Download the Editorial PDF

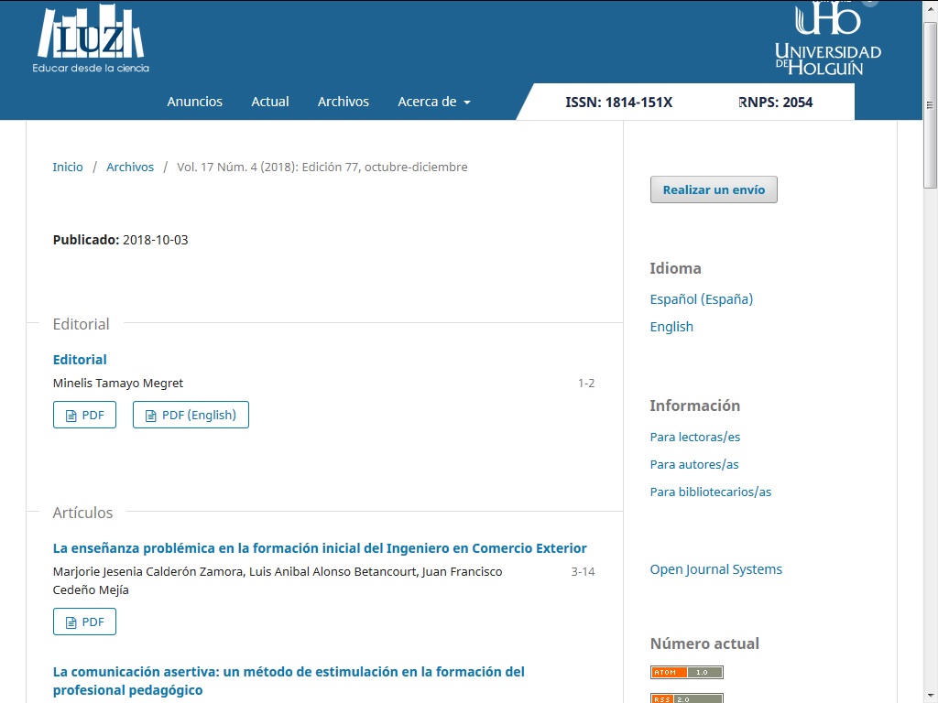84,415
